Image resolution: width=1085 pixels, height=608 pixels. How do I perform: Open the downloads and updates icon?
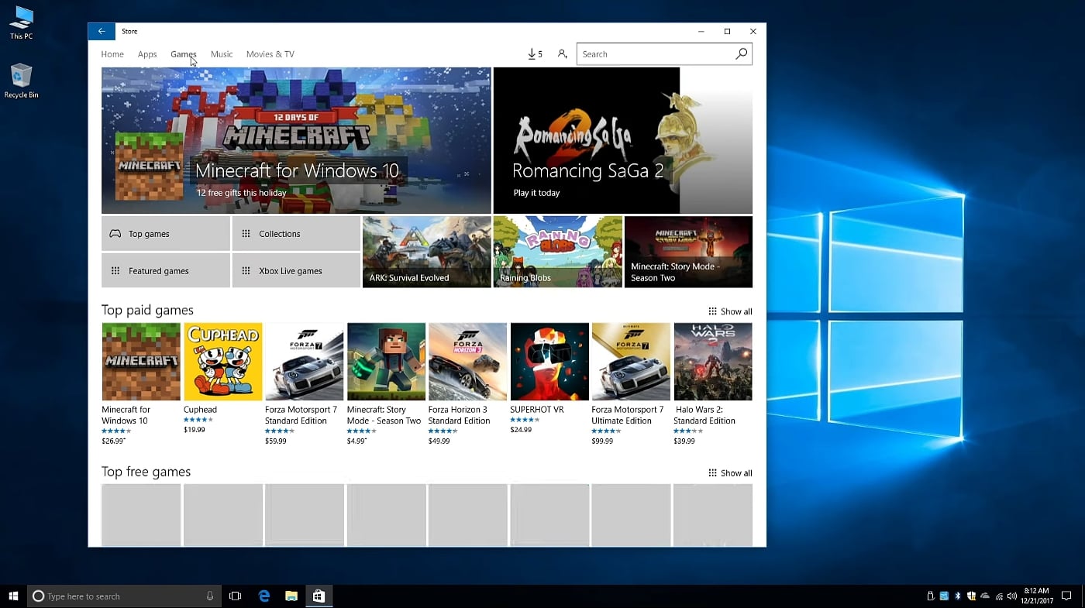click(x=534, y=54)
